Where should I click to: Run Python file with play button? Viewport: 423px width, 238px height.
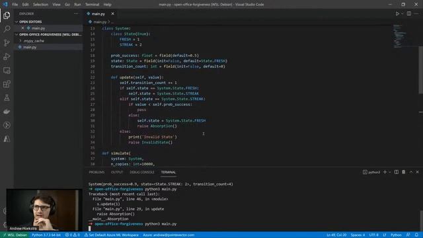pos(397,13)
